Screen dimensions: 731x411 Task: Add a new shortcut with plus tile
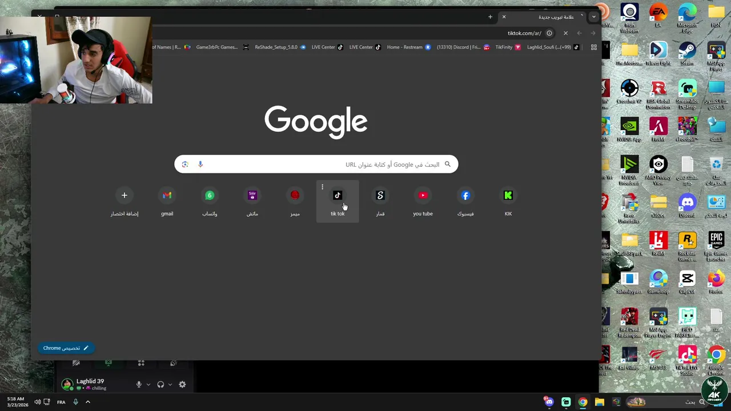pos(124,202)
